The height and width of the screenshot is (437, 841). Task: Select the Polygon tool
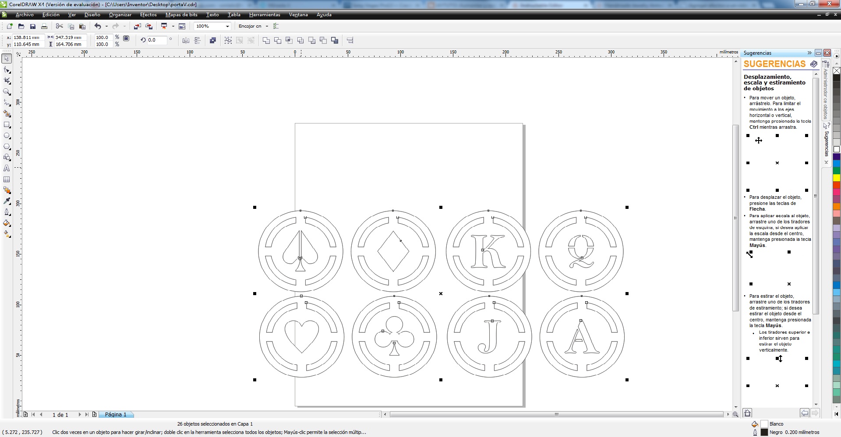tap(7, 147)
